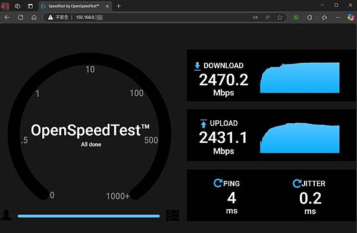Click the not secure warning triangle
Viewport: 357px width, 233px height.
coord(51,17)
